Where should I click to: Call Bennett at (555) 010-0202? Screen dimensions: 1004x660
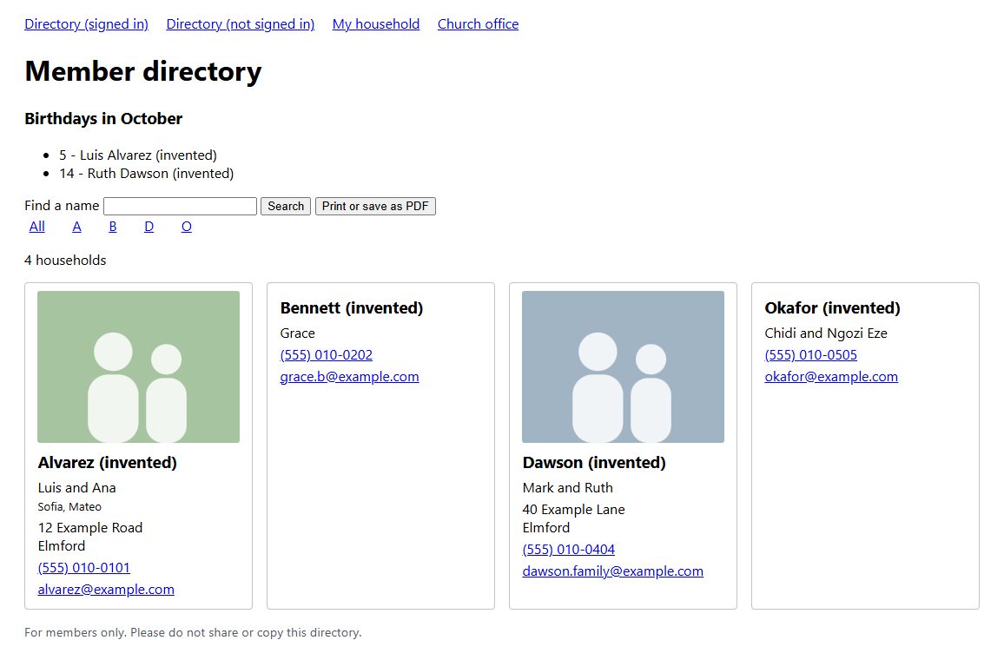coord(326,355)
